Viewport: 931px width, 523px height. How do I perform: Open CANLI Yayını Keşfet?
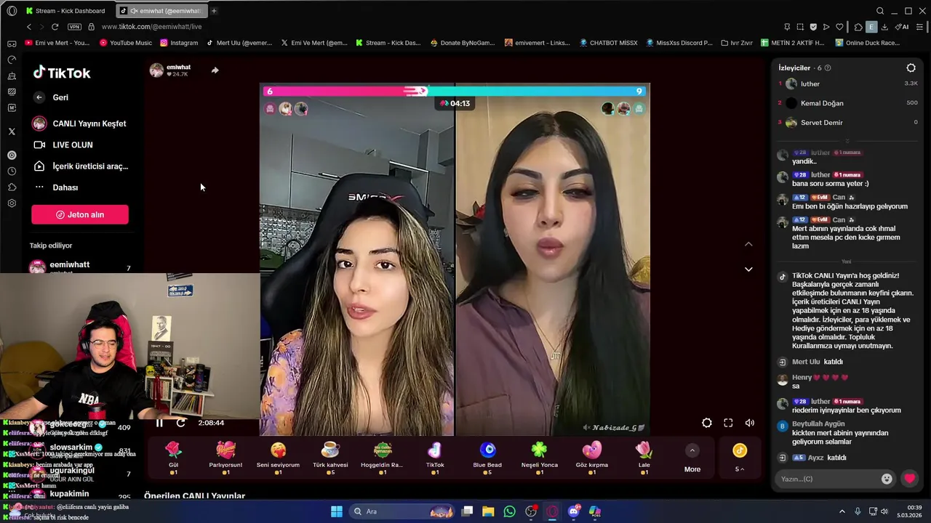pos(80,123)
